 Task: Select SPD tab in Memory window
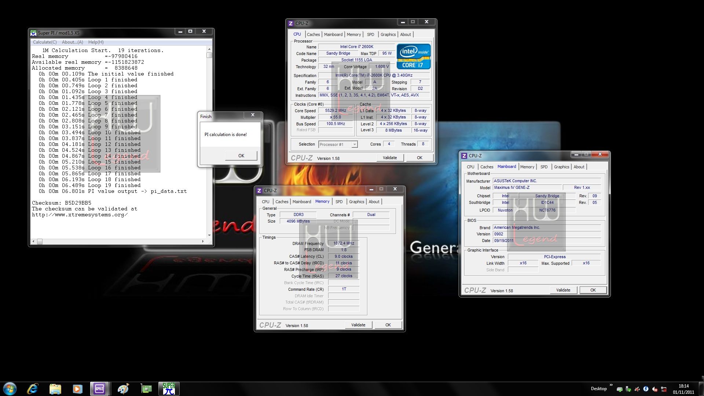click(339, 202)
